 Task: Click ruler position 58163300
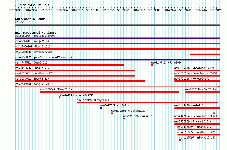(31, 10)
